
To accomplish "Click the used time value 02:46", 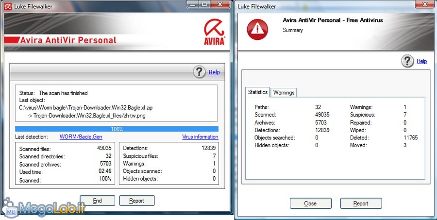I will pos(105,171).
